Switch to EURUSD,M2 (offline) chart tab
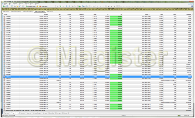Viewport: 195px width, 118px height. (x=40, y=11)
